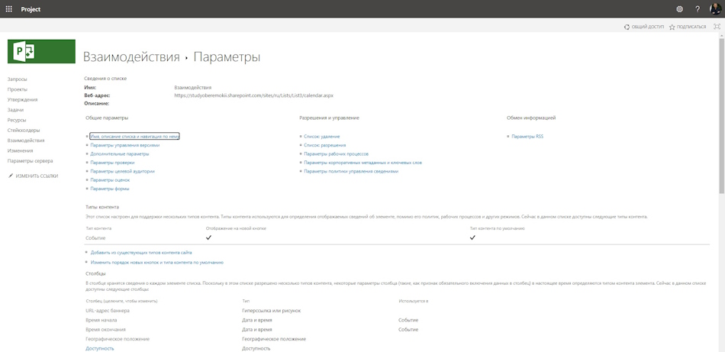Click ОБЩИЙ ДОСТУП share button
725x352 pixels.
pos(643,27)
